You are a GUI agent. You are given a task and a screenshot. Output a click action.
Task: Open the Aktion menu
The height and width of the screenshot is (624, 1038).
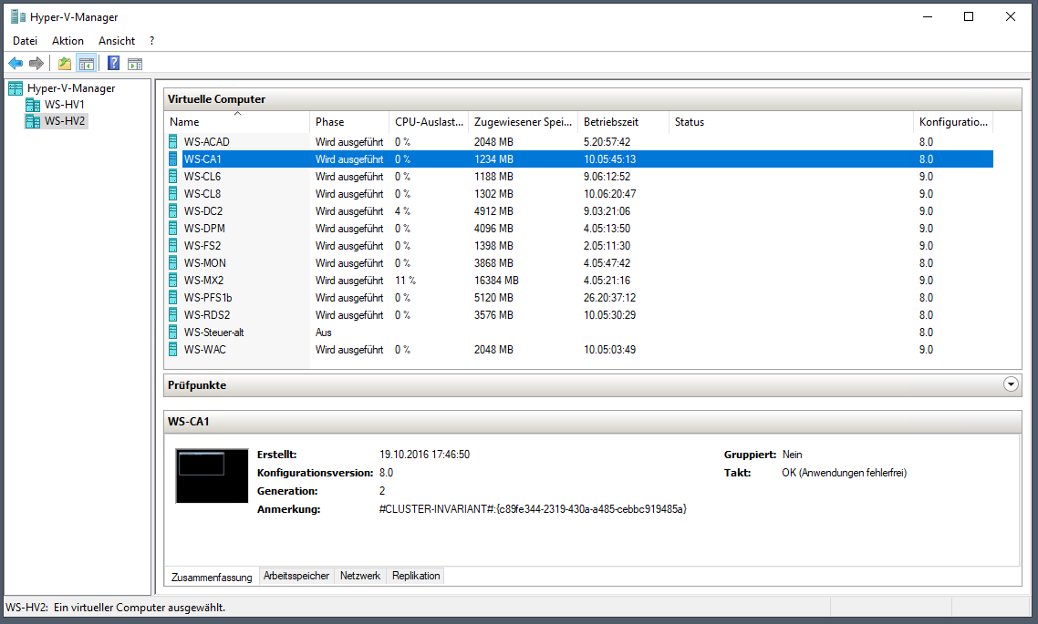[67, 41]
